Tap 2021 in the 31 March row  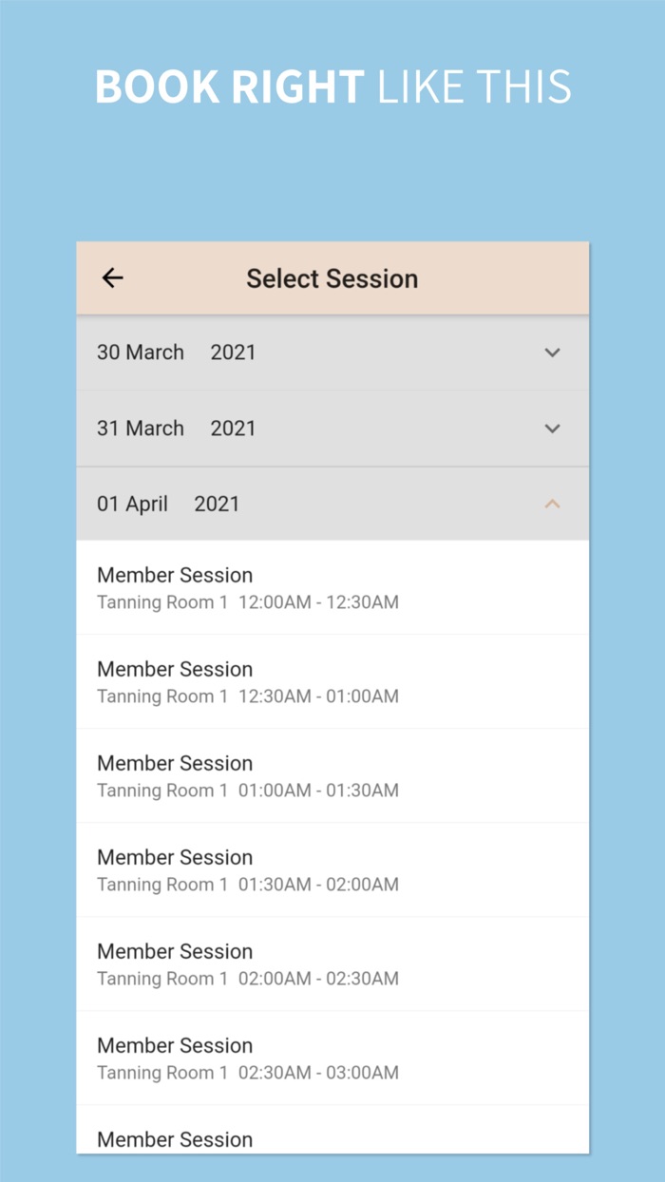click(233, 429)
